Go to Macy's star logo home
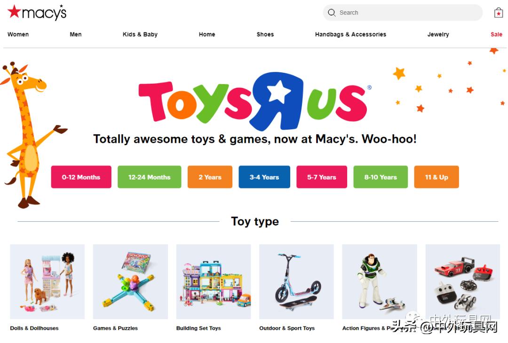 [x=37, y=12]
